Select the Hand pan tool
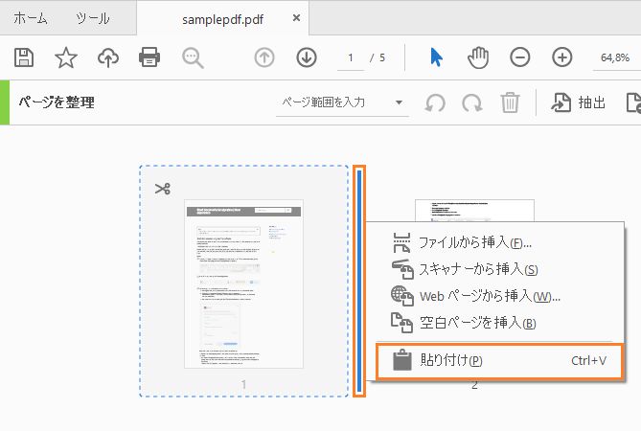641x431 pixels. pyautogui.click(x=478, y=57)
